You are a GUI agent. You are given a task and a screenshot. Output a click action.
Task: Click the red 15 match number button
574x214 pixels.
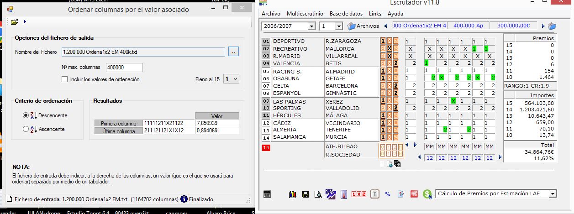(266, 147)
